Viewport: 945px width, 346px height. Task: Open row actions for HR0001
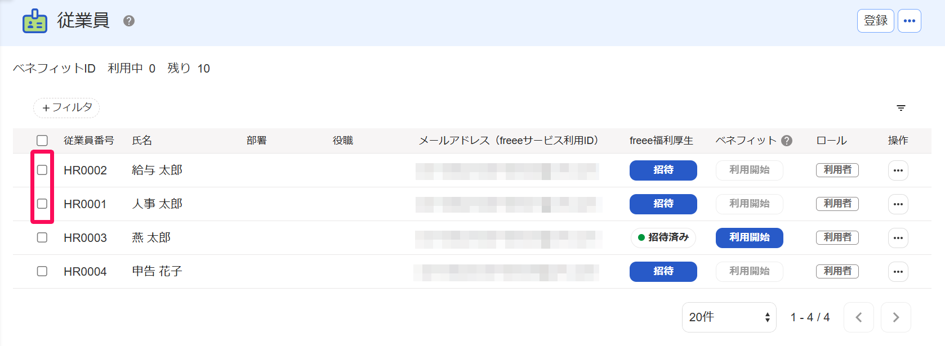coord(898,204)
